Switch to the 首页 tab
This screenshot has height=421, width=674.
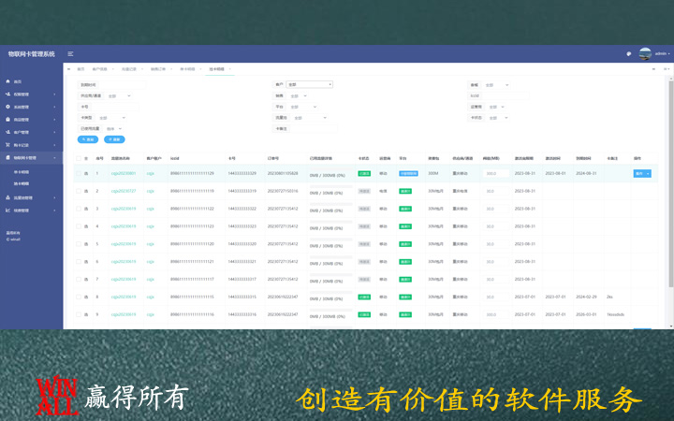tap(81, 69)
